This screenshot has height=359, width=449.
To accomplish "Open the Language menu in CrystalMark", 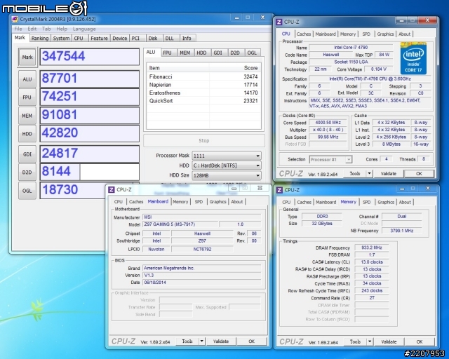I will pos(84,29).
